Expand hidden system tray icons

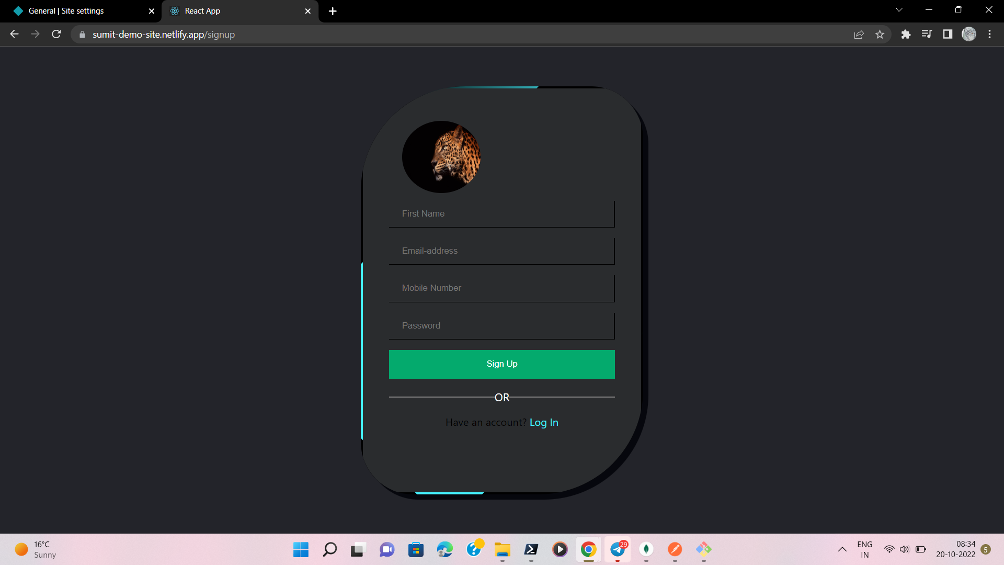coord(842,550)
